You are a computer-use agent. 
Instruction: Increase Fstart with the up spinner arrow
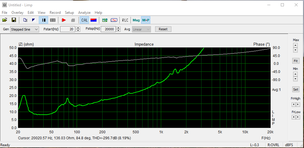click(x=78, y=28)
